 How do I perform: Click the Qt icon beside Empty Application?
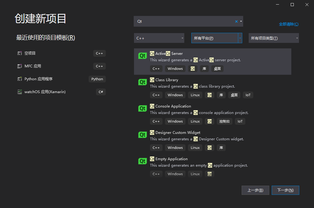pos(142,161)
